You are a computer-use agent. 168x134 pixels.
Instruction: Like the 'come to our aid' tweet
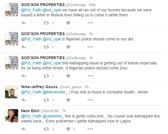coord(68,47)
